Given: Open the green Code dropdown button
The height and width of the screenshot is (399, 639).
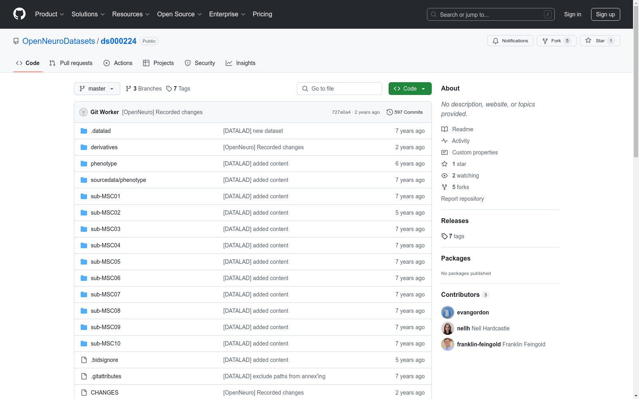Looking at the screenshot, I should 410,89.
